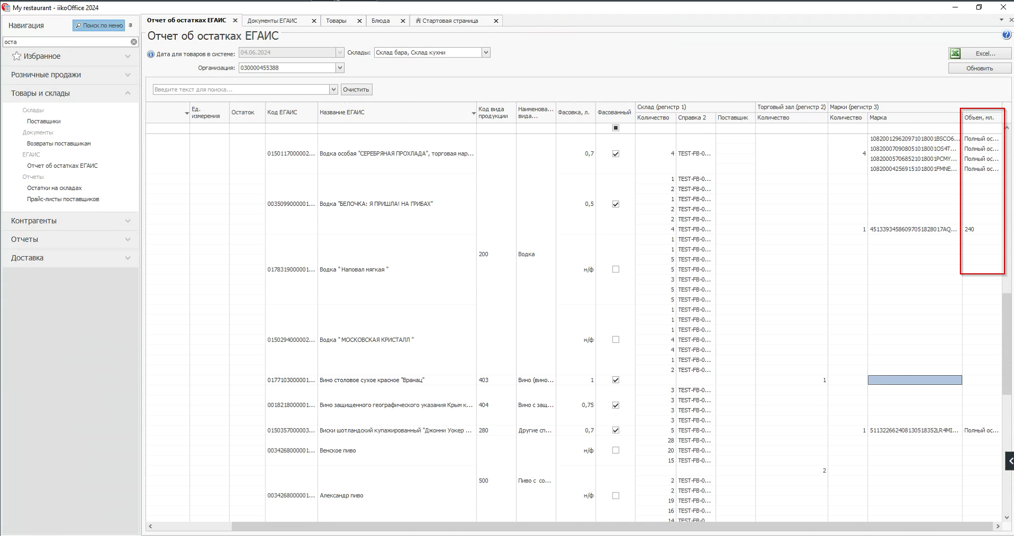Open the Склады dropdown
This screenshot has width=1014, height=536.
point(486,53)
